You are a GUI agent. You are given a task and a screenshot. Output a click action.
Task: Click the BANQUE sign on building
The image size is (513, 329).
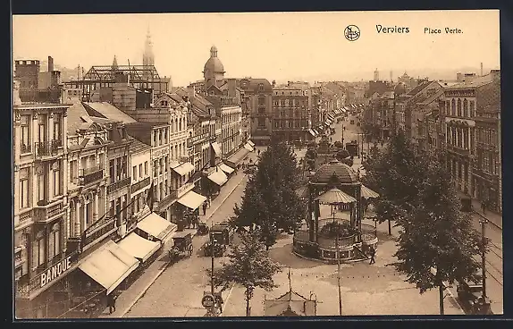55,271
